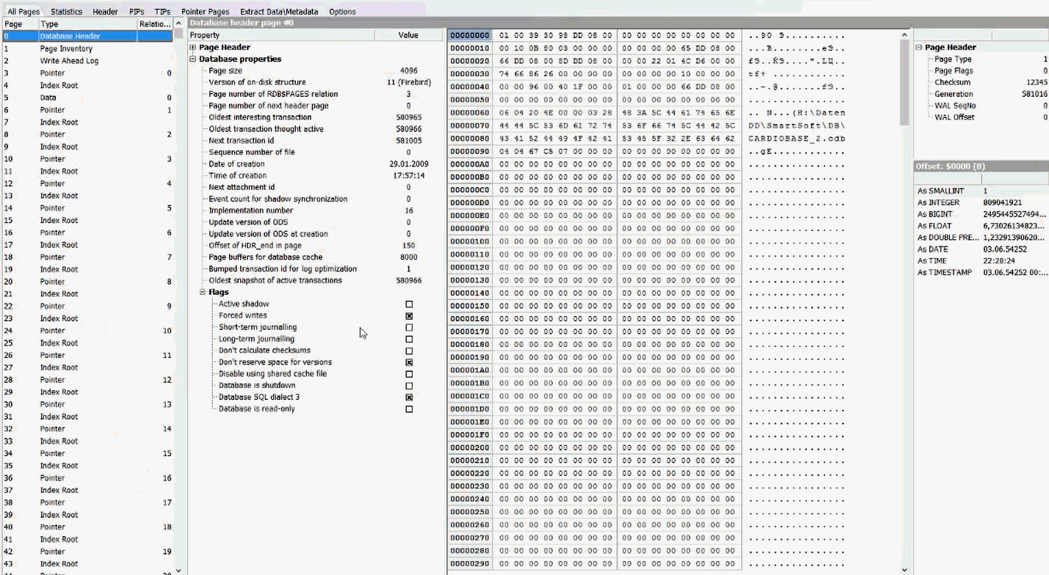
Task: Toggle Database SQL dialect 3 checkbox
Action: click(409, 398)
